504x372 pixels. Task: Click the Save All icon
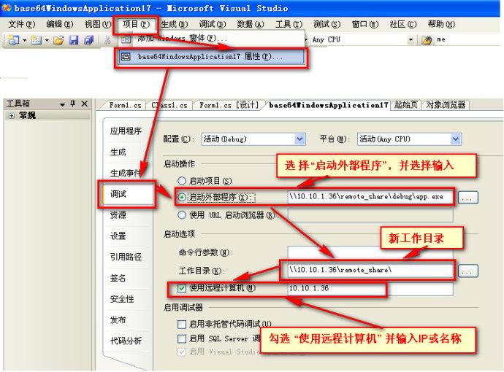pos(88,40)
